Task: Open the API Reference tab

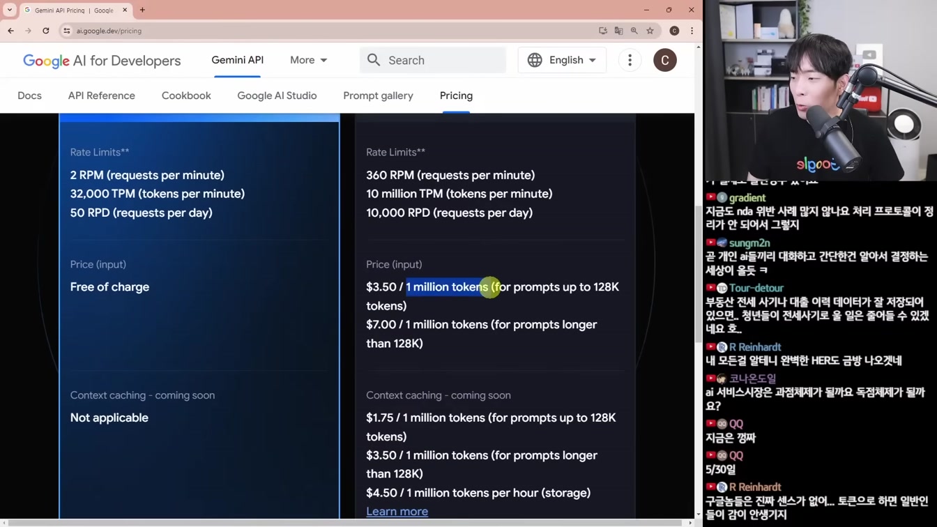Action: pos(102,96)
